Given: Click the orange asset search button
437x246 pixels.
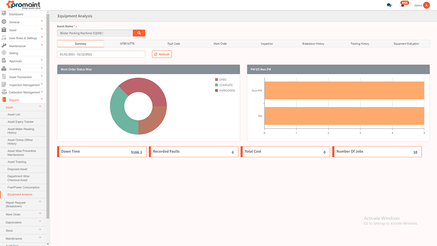Looking at the screenshot, I should (x=139, y=33).
